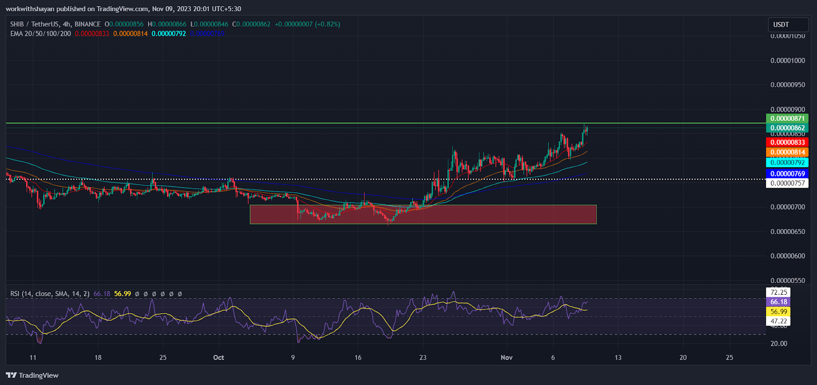817x385 pixels.
Task: Open the USDT currency selector
Action: [788, 24]
